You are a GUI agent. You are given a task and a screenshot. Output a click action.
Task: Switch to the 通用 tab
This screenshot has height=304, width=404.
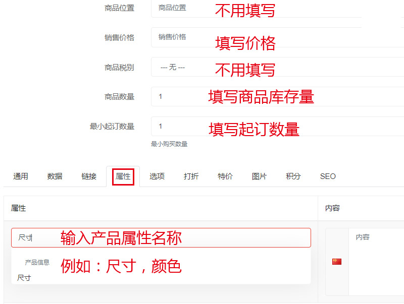coord(20,176)
